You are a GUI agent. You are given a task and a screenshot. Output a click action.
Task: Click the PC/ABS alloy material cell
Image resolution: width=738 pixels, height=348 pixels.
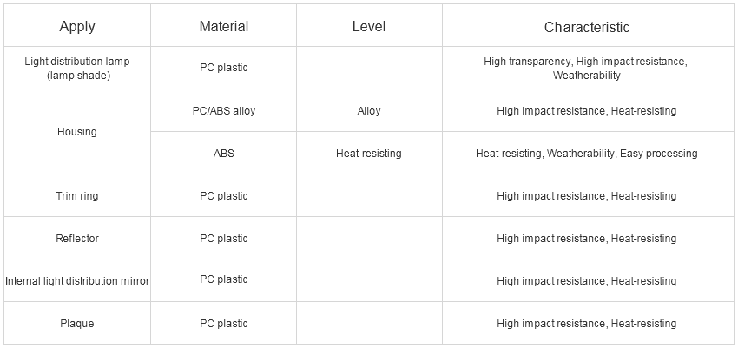pyautogui.click(x=223, y=111)
